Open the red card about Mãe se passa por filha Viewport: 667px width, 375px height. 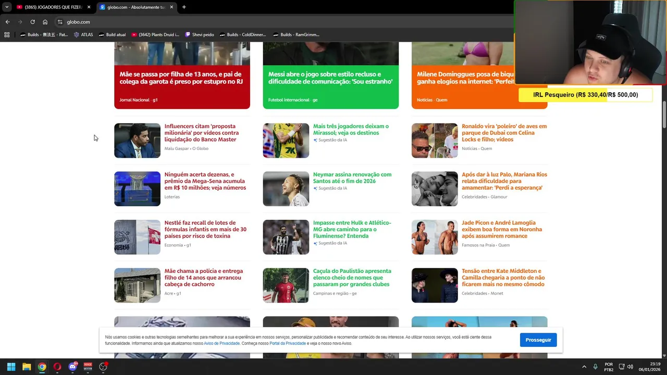(182, 76)
